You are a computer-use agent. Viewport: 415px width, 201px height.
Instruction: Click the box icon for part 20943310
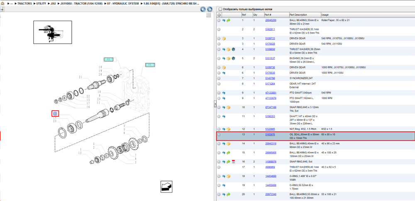228,144
